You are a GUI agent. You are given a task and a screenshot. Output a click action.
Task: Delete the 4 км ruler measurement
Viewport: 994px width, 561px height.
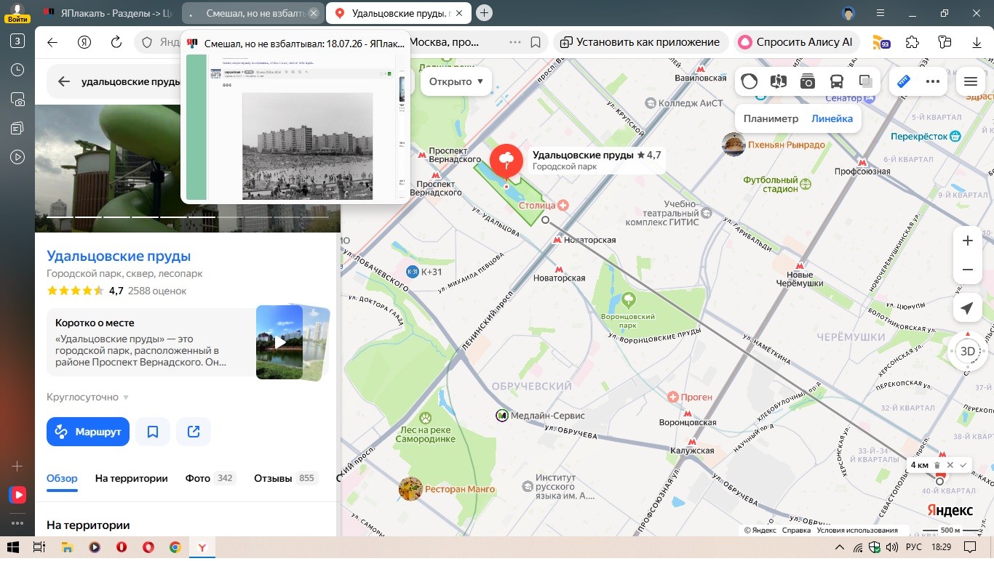click(x=937, y=465)
